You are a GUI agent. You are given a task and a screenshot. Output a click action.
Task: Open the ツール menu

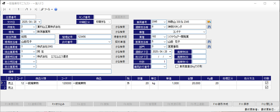click(47, 9)
